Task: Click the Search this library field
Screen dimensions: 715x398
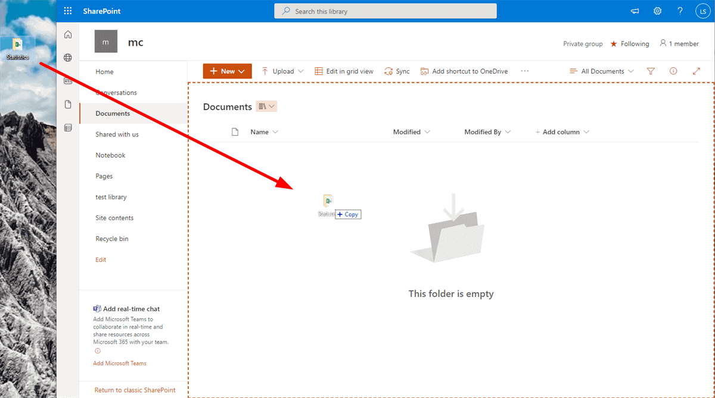Action: tap(385, 11)
